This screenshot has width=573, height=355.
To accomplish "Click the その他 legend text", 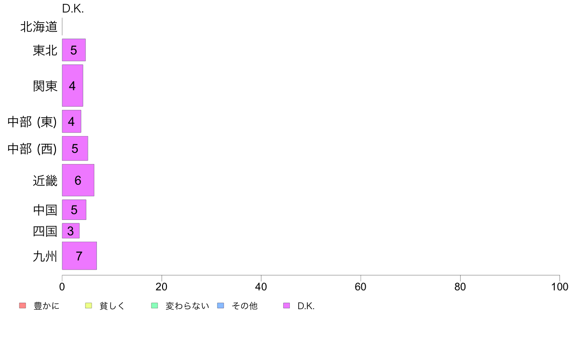I will coord(245,306).
